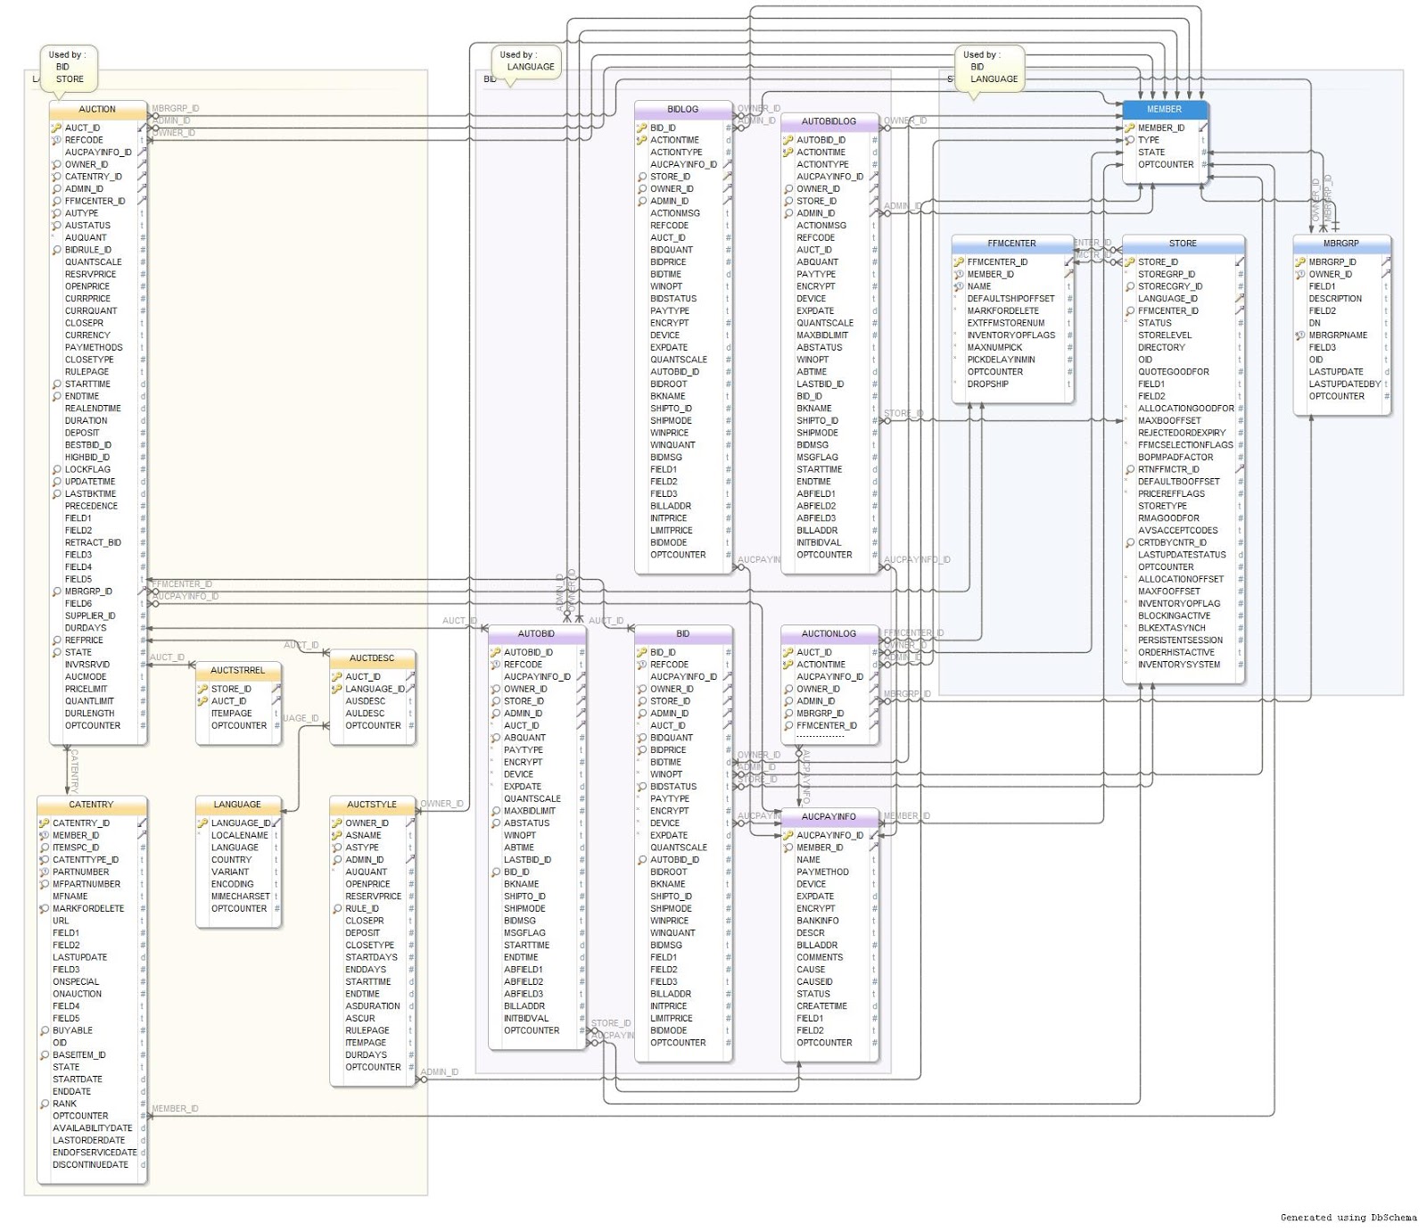Select the FFCENTER table header
The height and width of the screenshot is (1232, 1427).
[1012, 244]
